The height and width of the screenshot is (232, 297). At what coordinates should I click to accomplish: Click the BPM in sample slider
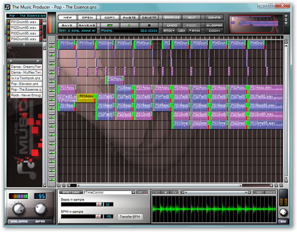point(82,217)
